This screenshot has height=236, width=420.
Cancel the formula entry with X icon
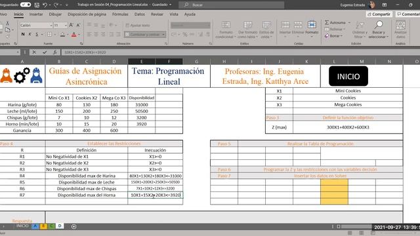pyautogui.click(x=34, y=52)
